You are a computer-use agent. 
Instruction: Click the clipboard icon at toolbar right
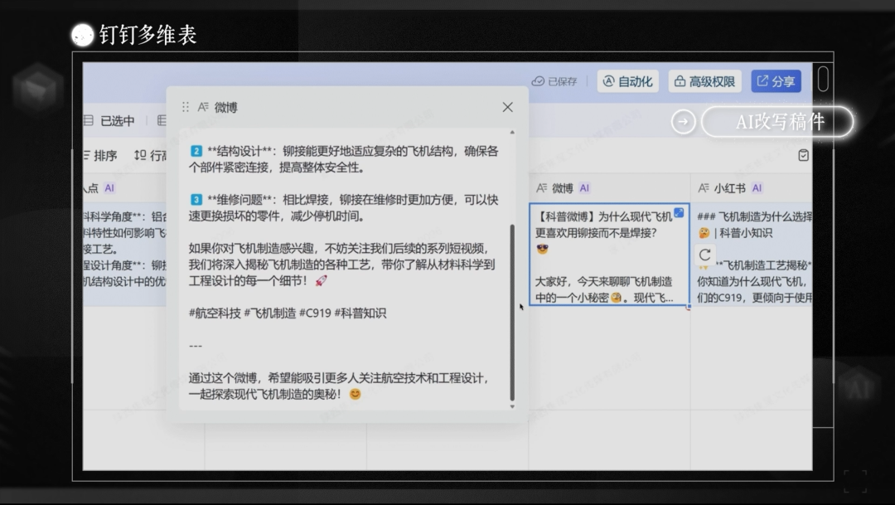803,155
